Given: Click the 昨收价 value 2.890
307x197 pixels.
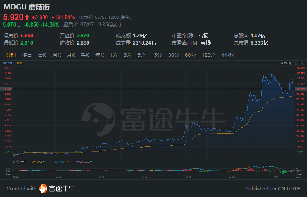Looking at the screenshot, I should click(83, 43).
